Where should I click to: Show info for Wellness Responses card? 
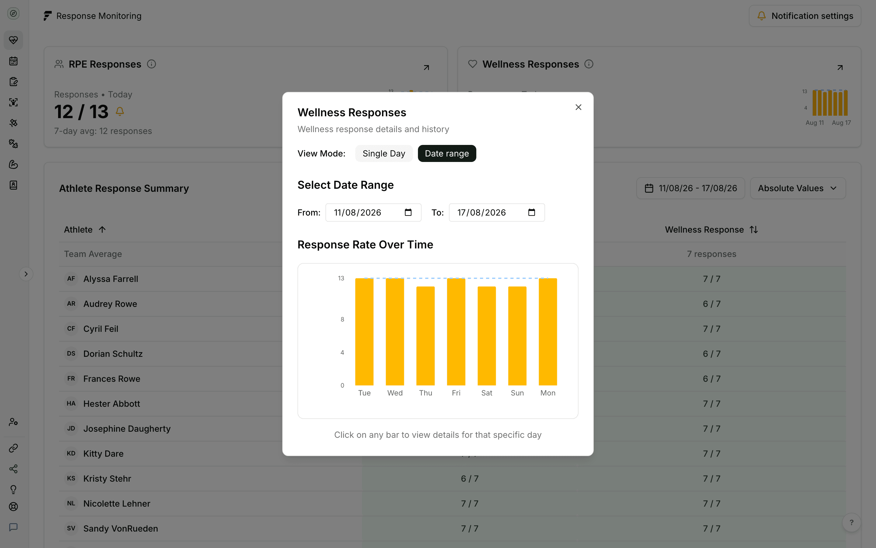point(589,64)
